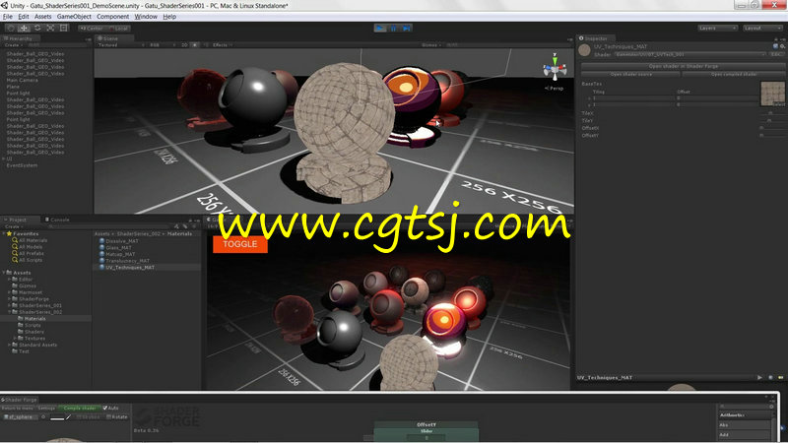The height and width of the screenshot is (443, 788).
Task: Select the Hand tool in the toolbar
Action: pos(10,29)
